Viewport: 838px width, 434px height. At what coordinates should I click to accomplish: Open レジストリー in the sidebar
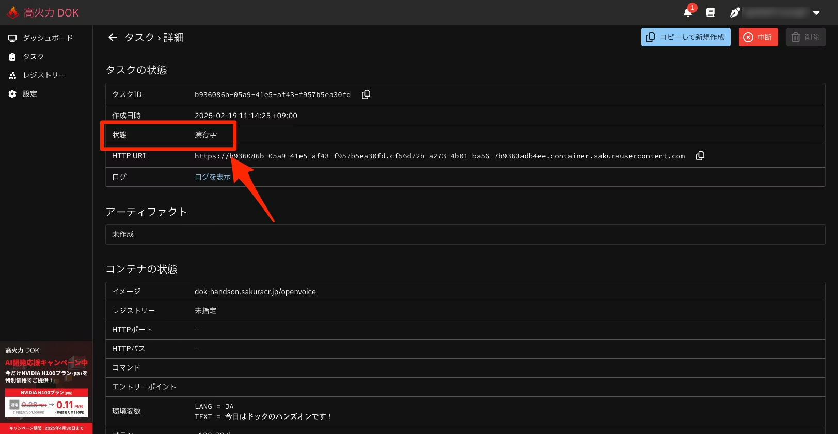pyautogui.click(x=44, y=75)
